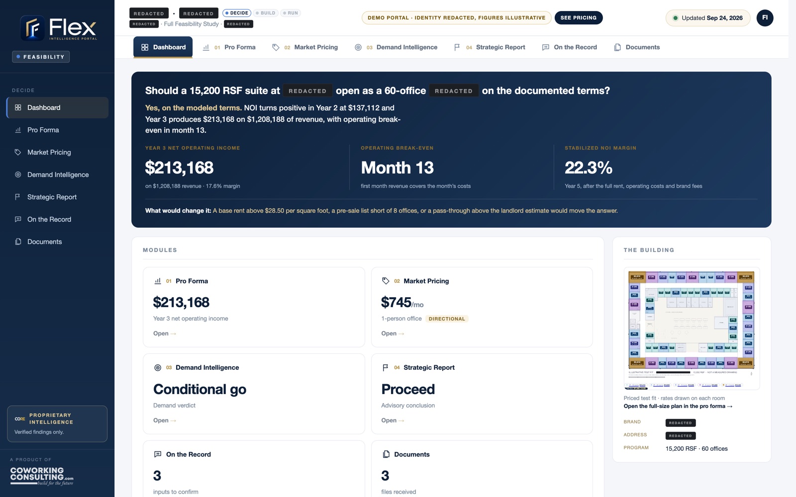Click the Month 13 break-even value
The width and height of the screenshot is (796, 497).
tap(397, 168)
